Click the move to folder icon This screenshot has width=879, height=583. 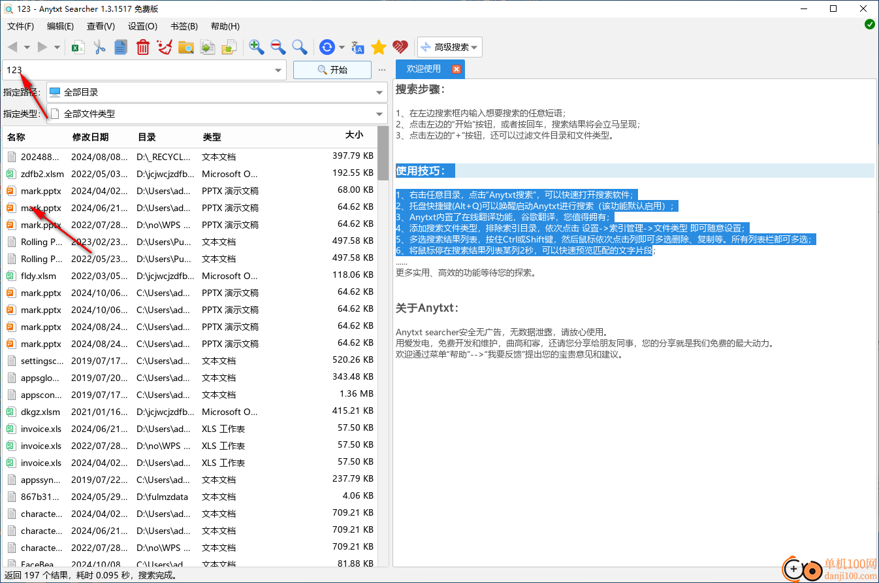point(229,47)
